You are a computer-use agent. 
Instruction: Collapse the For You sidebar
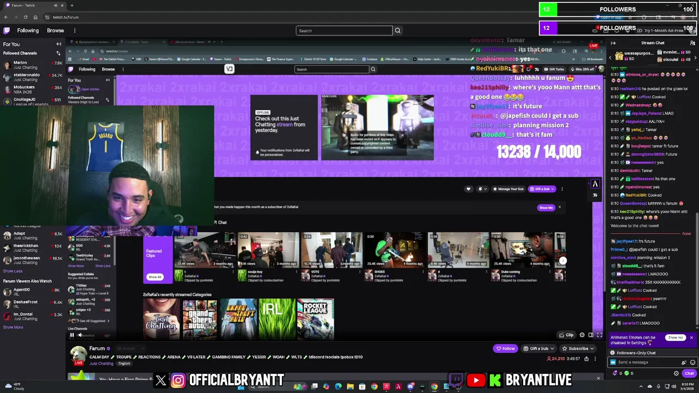pyautogui.click(x=58, y=44)
